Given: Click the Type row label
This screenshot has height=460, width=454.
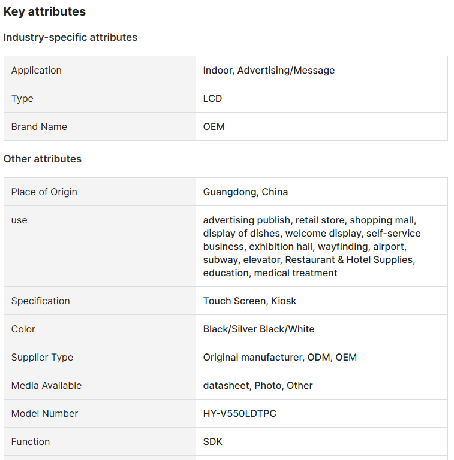Looking at the screenshot, I should [x=22, y=98].
